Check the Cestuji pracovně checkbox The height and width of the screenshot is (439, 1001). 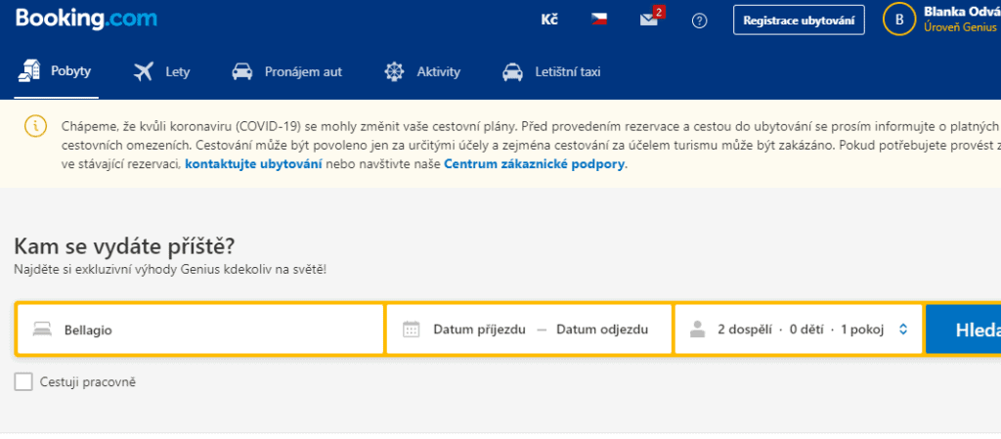(23, 382)
